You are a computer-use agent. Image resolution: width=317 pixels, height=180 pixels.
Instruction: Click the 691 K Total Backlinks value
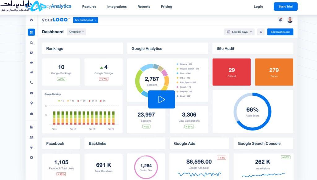point(104,165)
